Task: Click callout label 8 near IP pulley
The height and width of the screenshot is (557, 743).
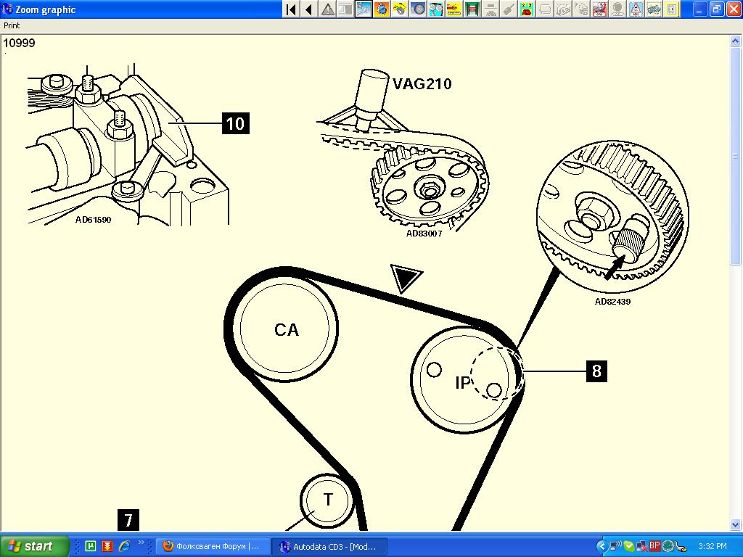Action: tap(596, 371)
